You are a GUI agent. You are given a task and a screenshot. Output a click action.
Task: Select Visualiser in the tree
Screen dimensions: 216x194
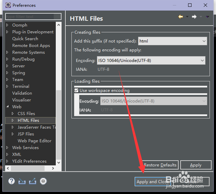pos(21,100)
